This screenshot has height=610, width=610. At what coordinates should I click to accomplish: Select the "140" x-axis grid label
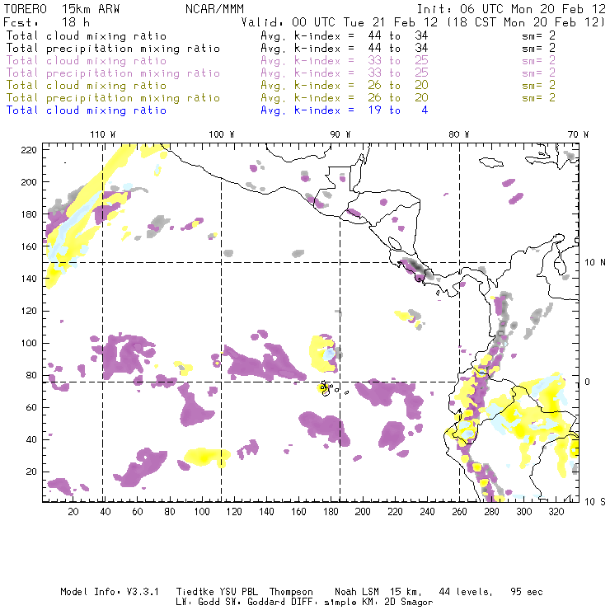266,512
